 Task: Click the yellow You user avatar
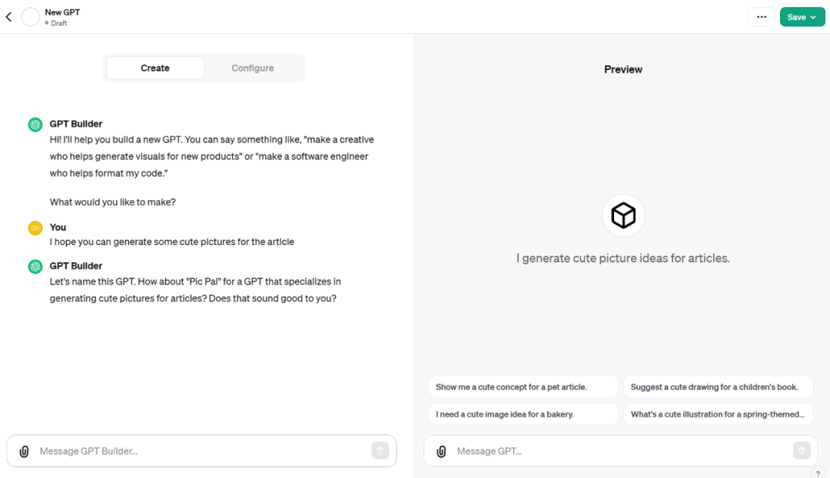click(35, 228)
